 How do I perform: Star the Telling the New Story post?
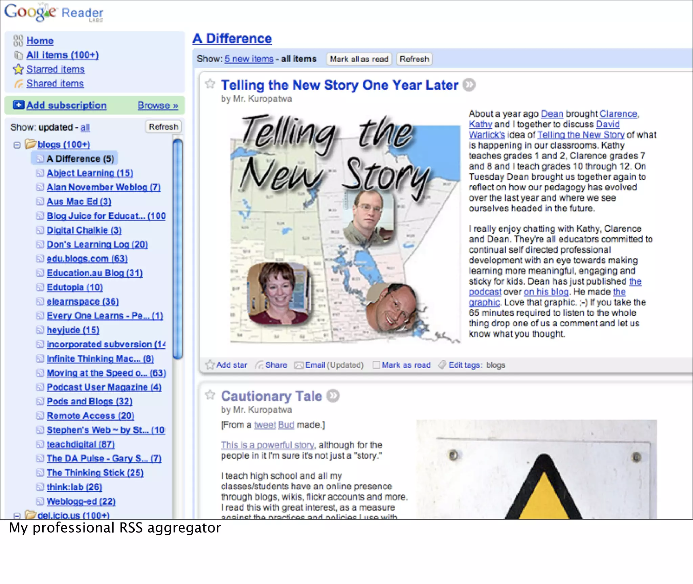click(x=210, y=84)
